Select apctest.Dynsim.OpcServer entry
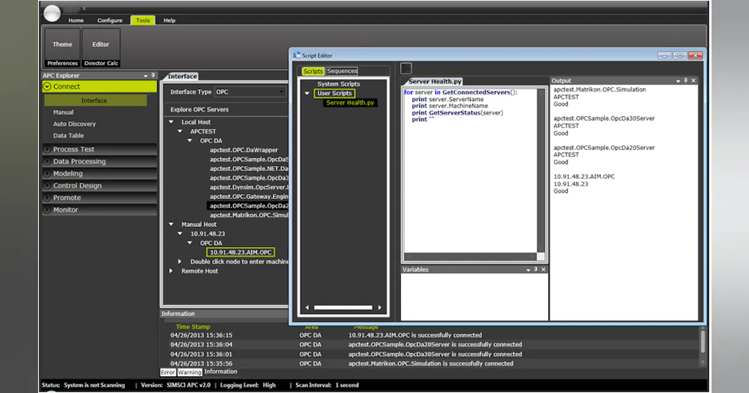 pos(248,187)
